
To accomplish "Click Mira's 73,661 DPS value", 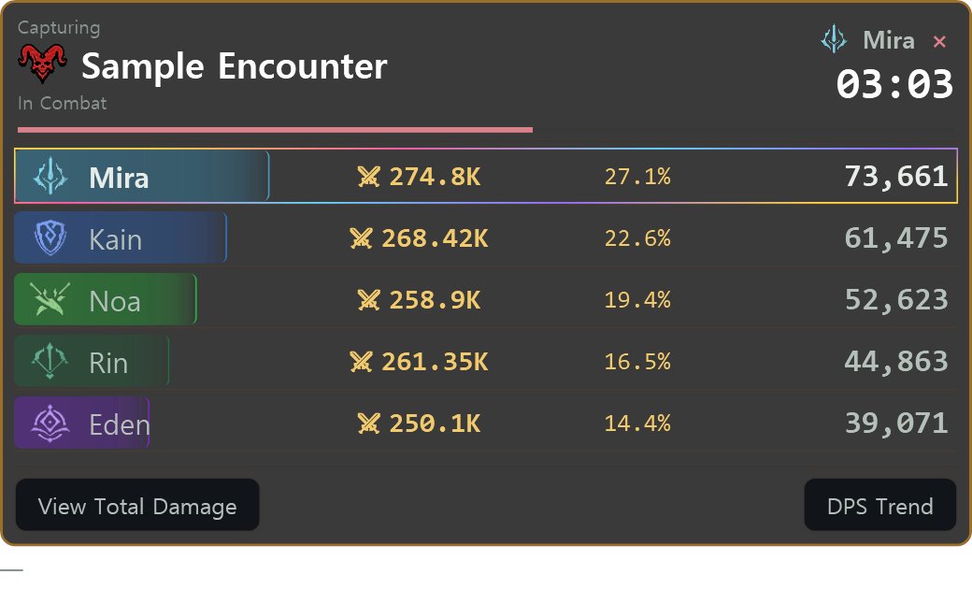I will (x=895, y=177).
